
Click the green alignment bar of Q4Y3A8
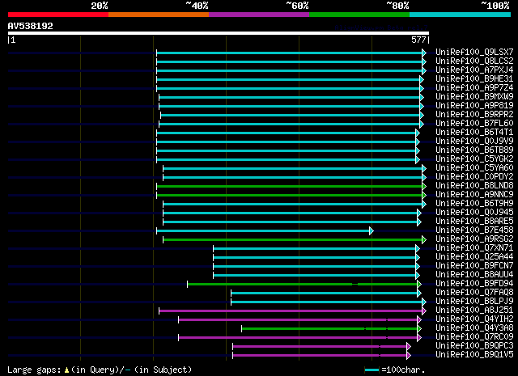pos(329,329)
